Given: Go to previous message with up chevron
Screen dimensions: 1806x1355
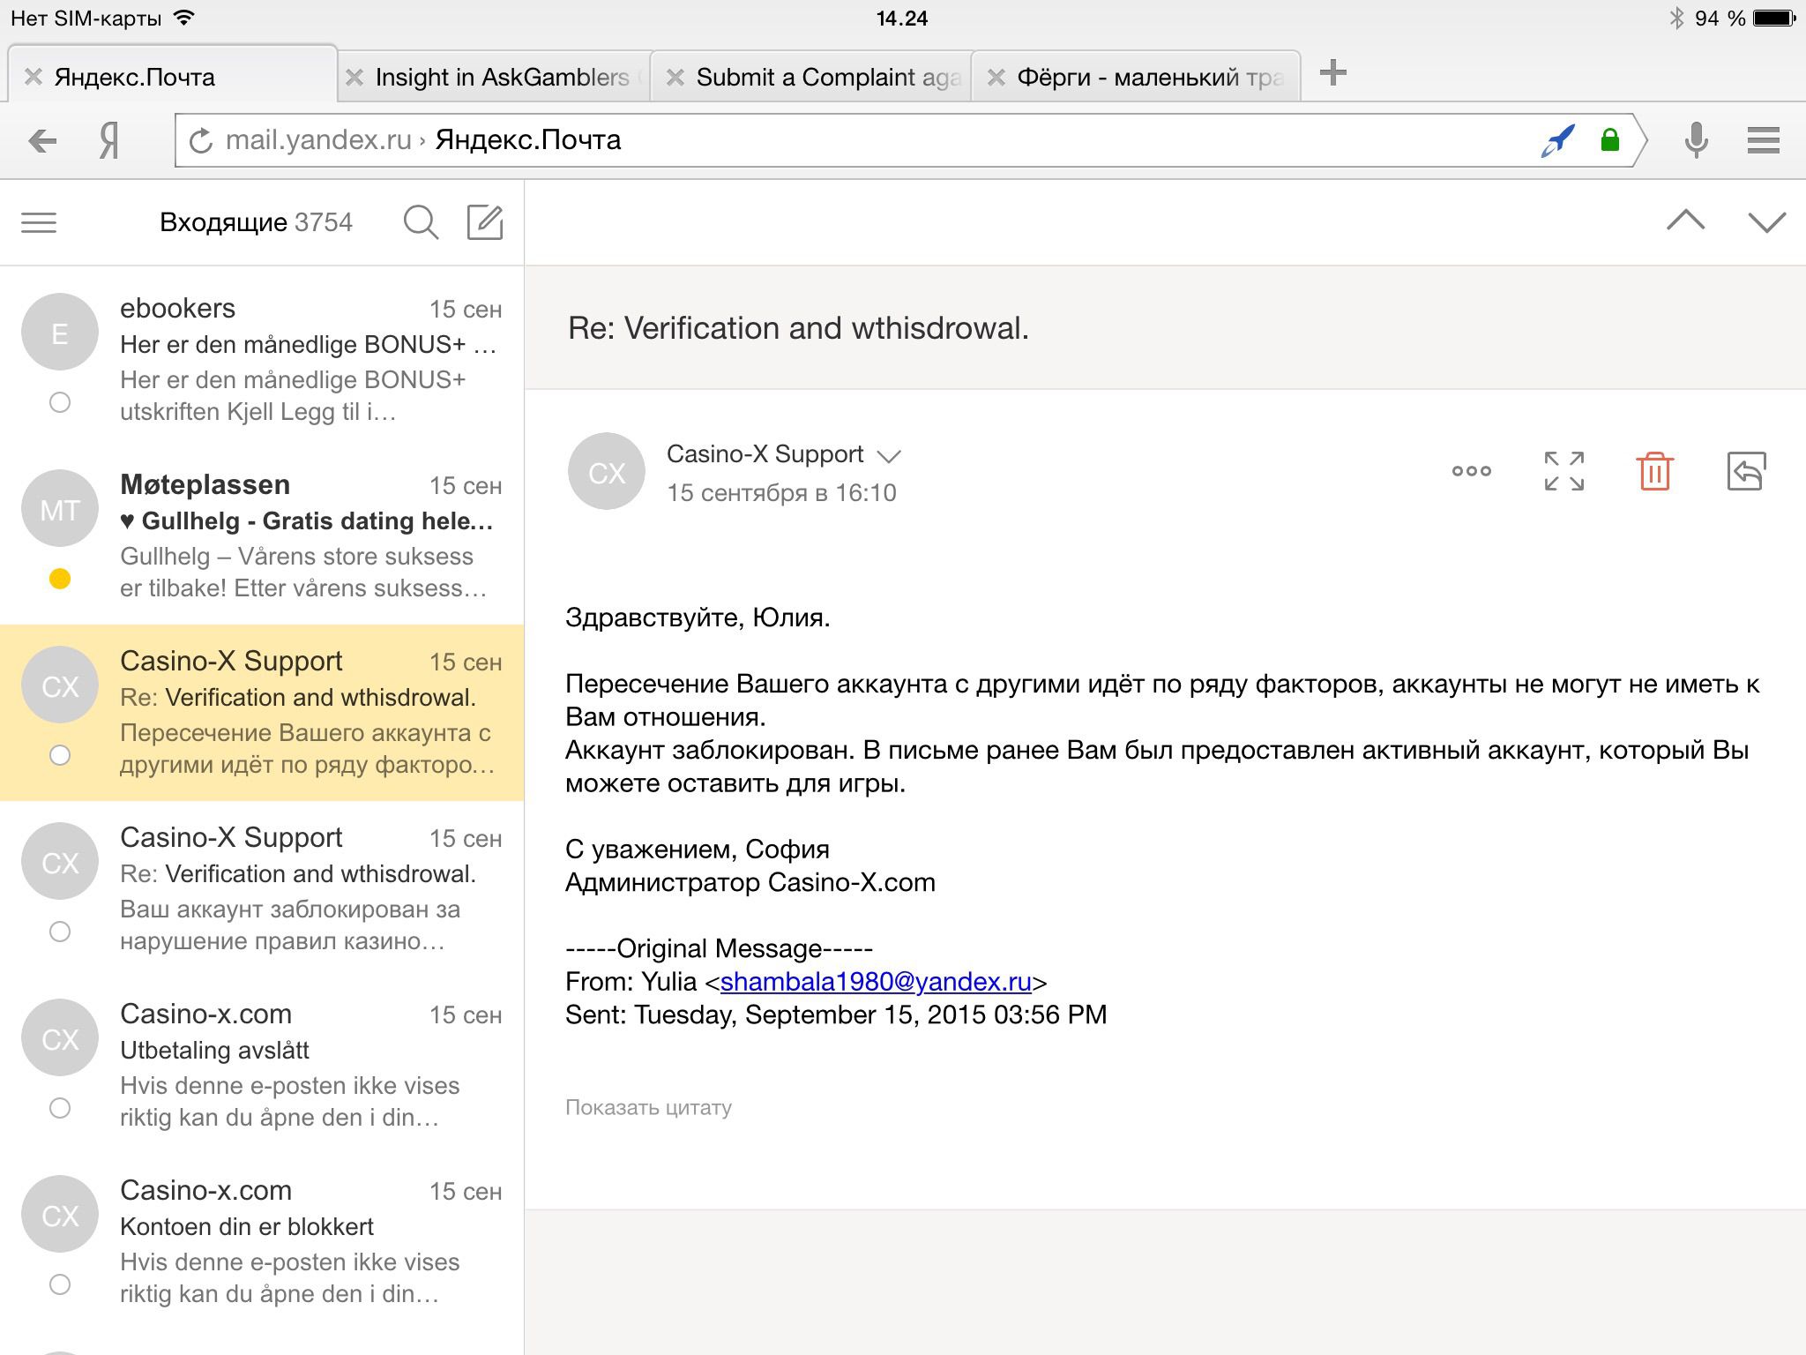Looking at the screenshot, I should (x=1685, y=221).
